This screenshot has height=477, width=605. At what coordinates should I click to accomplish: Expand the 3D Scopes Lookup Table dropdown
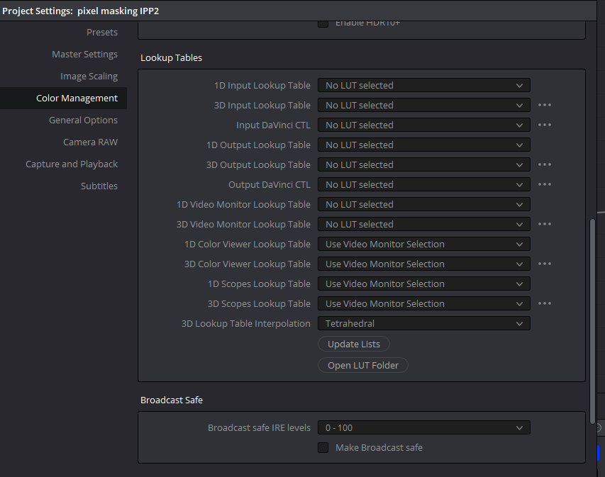coord(423,304)
